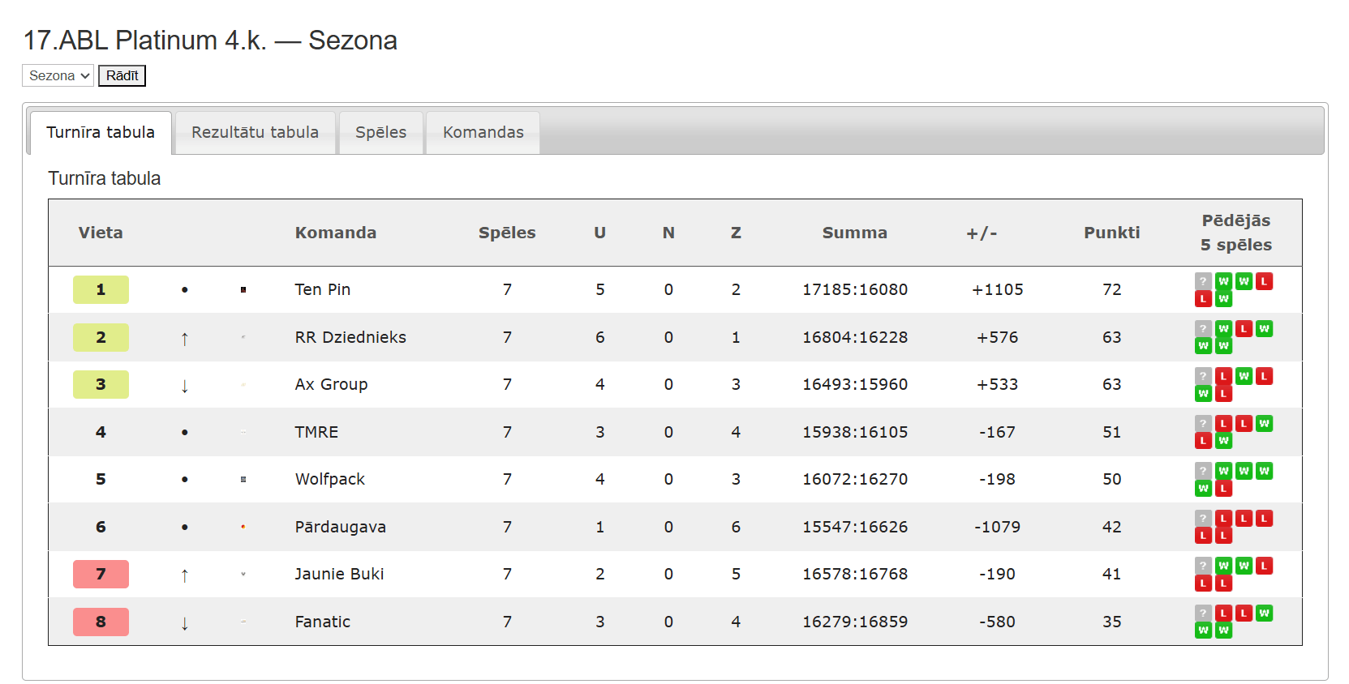Click the yellow place badge number 1
Screen dimensions: 1349x684
pos(101,289)
